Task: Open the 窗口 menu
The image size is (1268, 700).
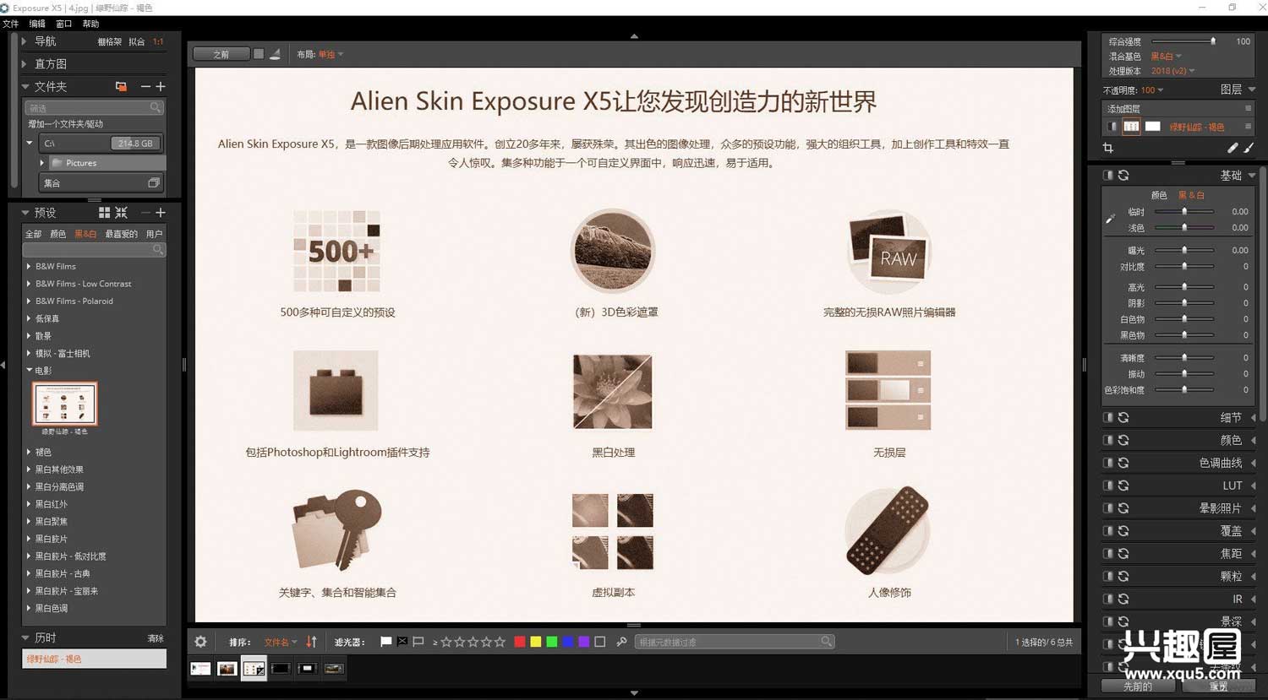Action: coord(63,24)
